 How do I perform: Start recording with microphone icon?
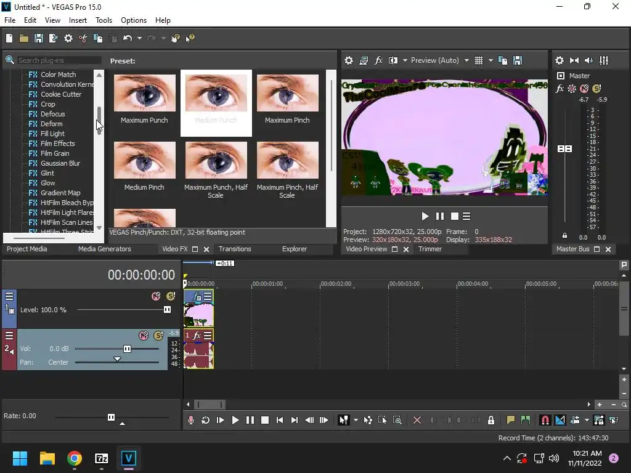pos(191,420)
